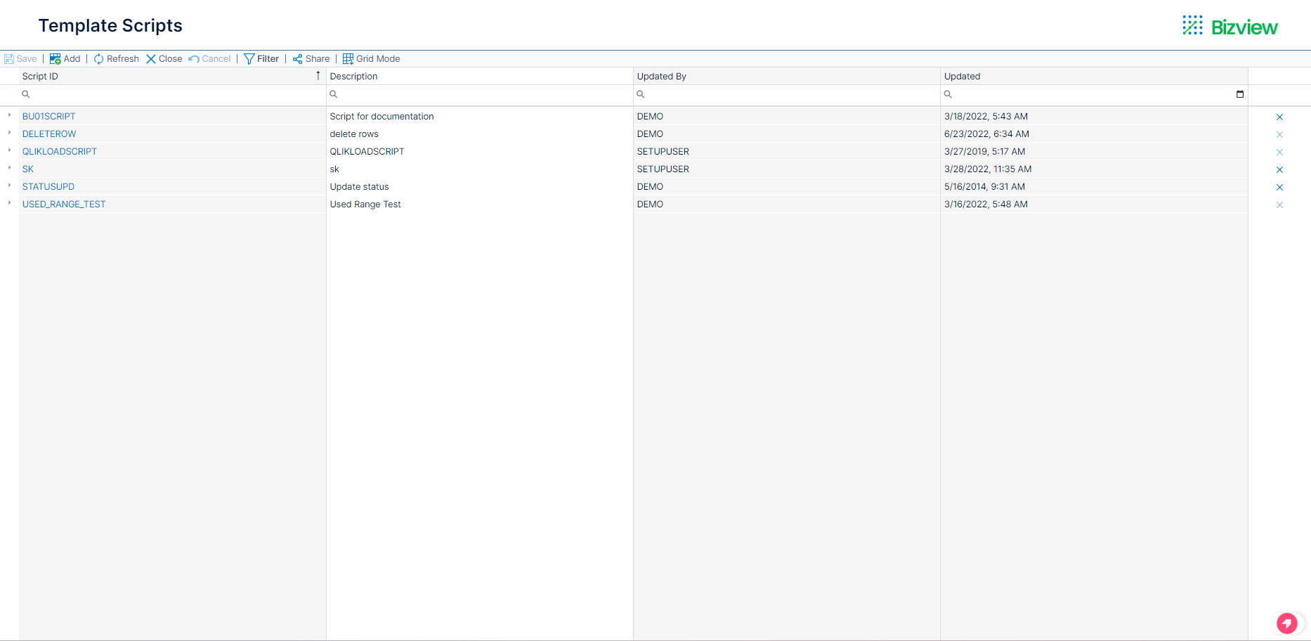Select the QLIKLOADSCRIPT description cell
Viewport: 1311px width, 641px height.
click(x=480, y=152)
